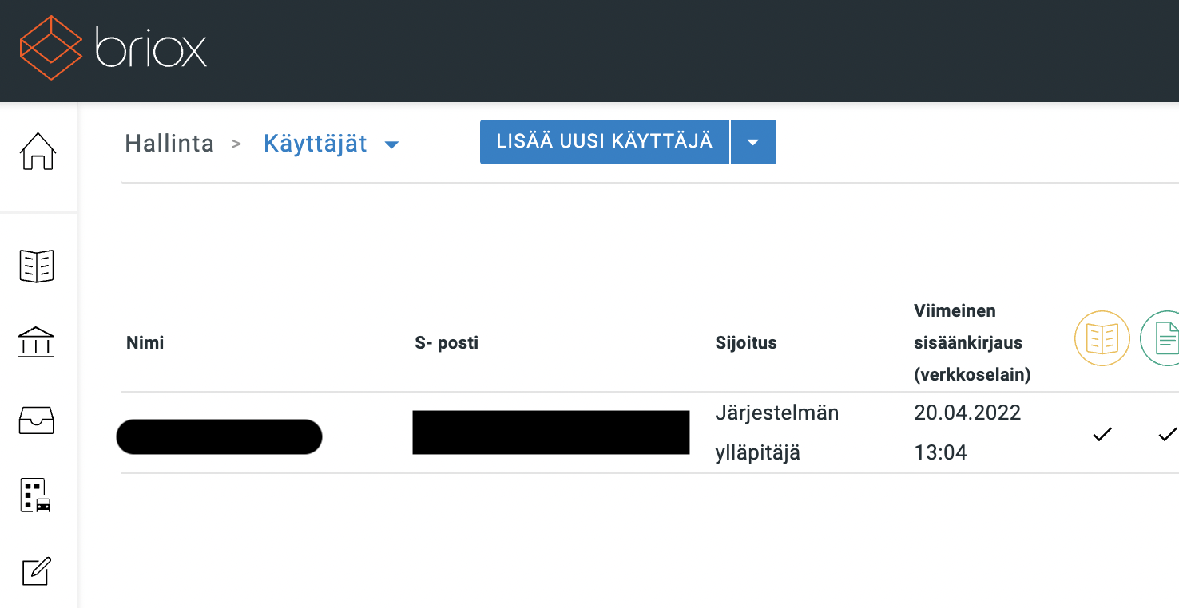Click the green document column header icon

[1165, 338]
